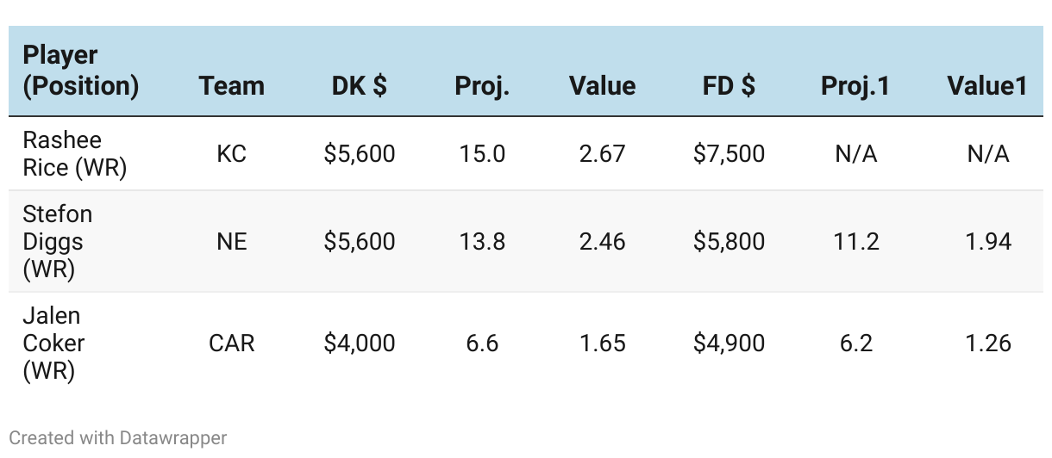Click the 15.0 projection cell

pos(482,154)
